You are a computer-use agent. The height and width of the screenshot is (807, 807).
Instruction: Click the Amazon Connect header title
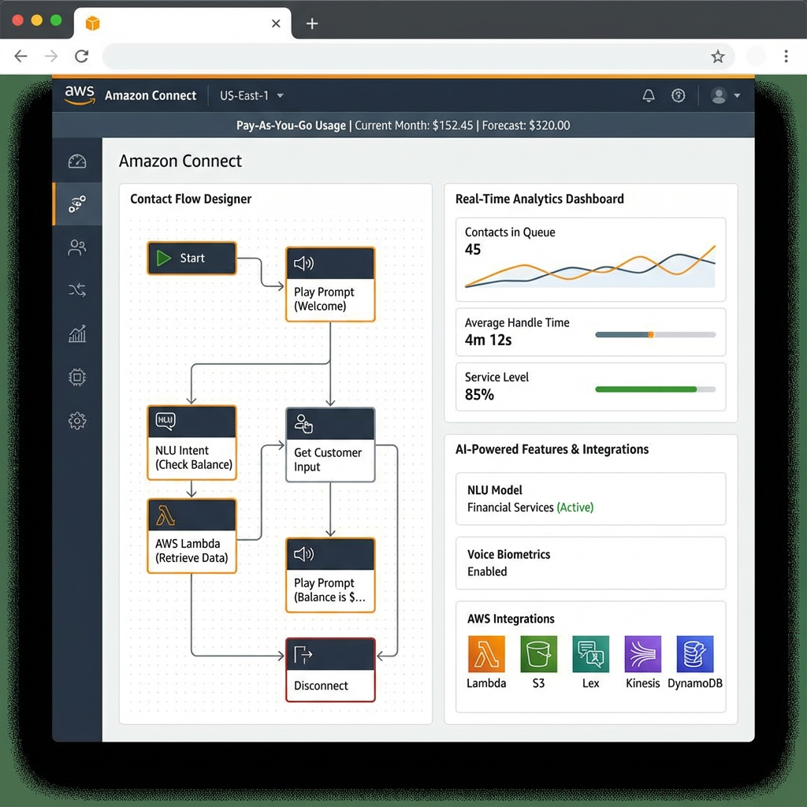pos(151,95)
